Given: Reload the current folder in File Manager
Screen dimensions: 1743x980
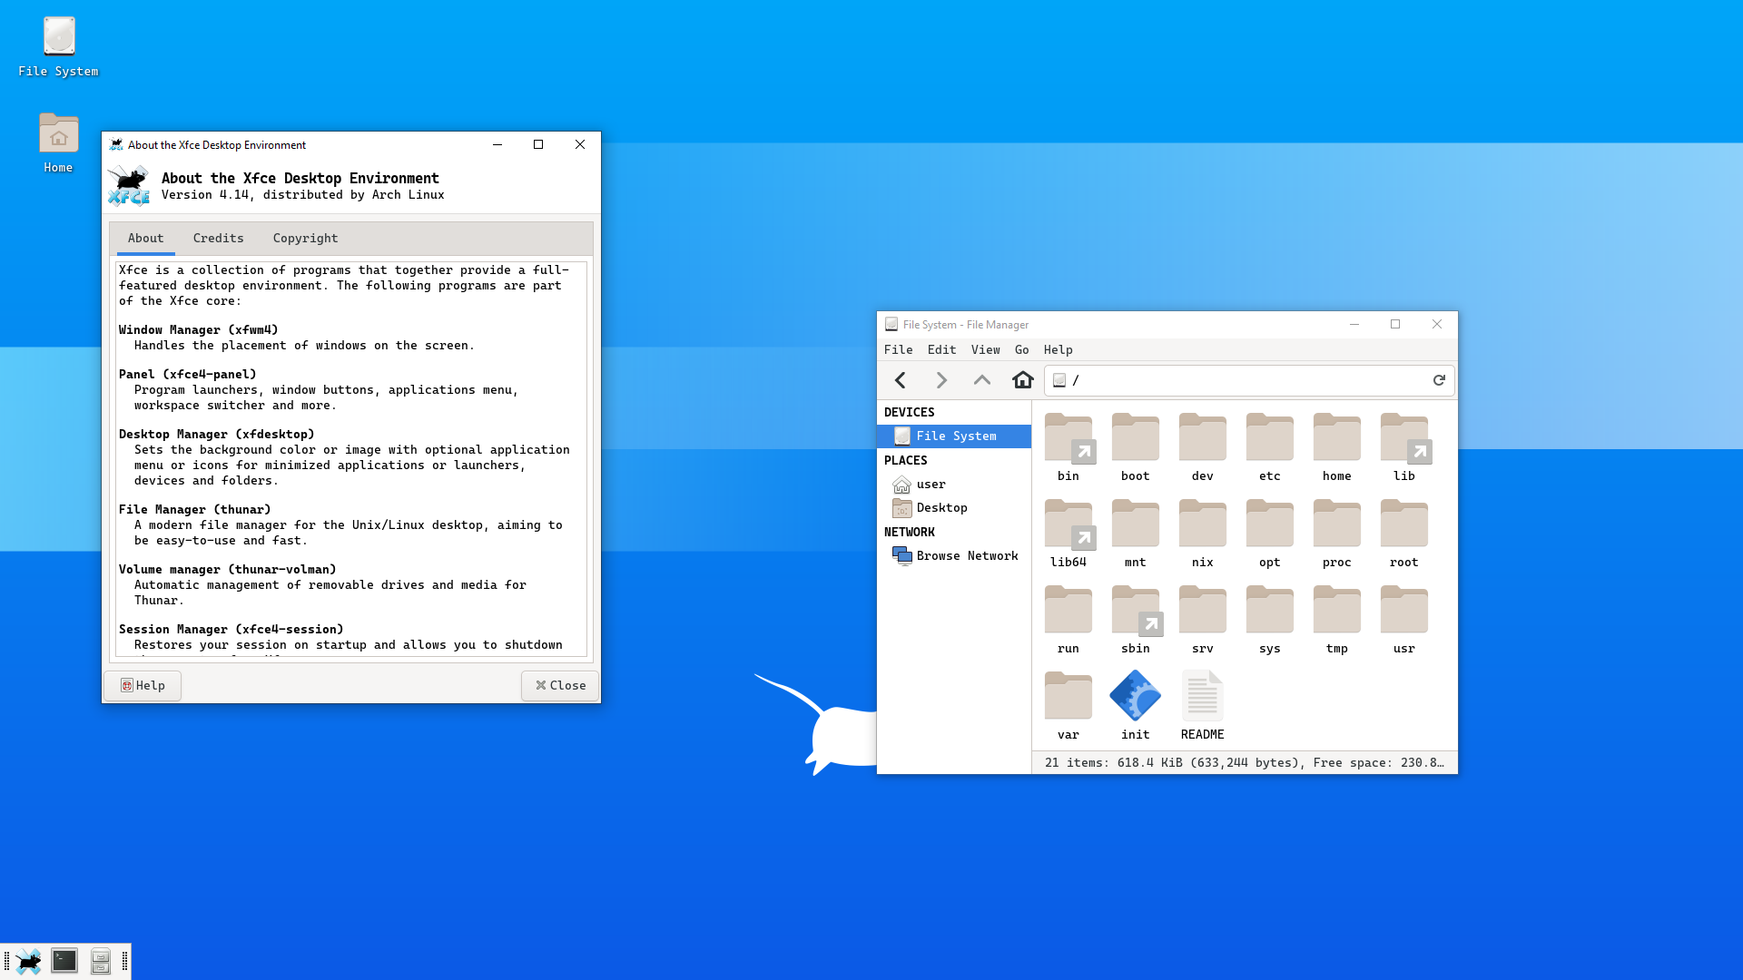Looking at the screenshot, I should click(1439, 380).
